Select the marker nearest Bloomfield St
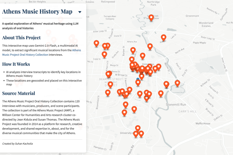This screenshot has height=155, width=233. pos(108,93)
